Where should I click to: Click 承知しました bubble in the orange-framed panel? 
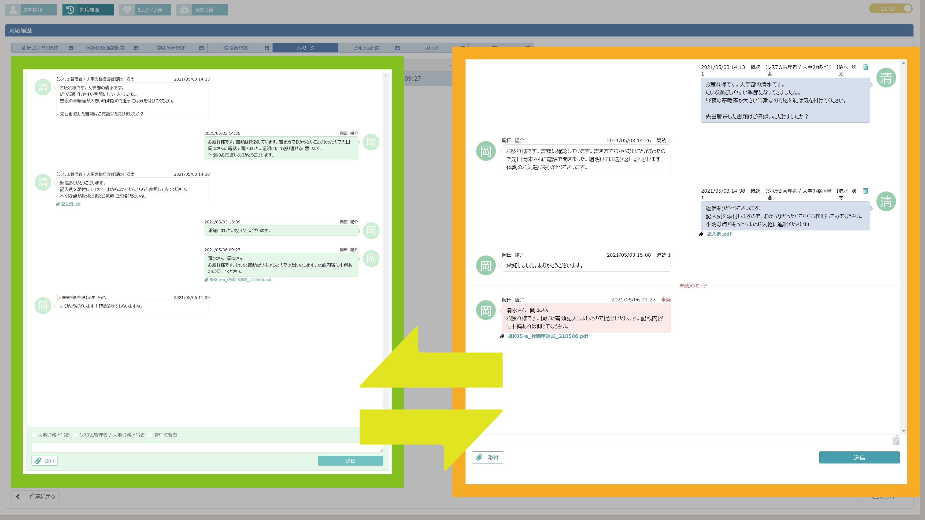coord(586,265)
